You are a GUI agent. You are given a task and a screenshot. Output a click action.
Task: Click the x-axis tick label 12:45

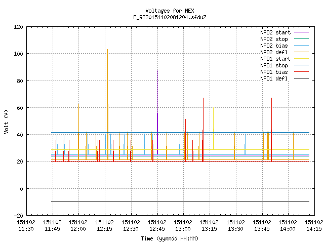tap(157, 229)
